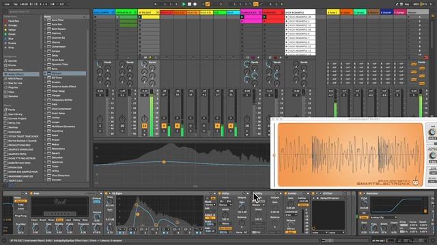
Task: Select the blue KICK COMPR track header
Action: tap(104, 12)
